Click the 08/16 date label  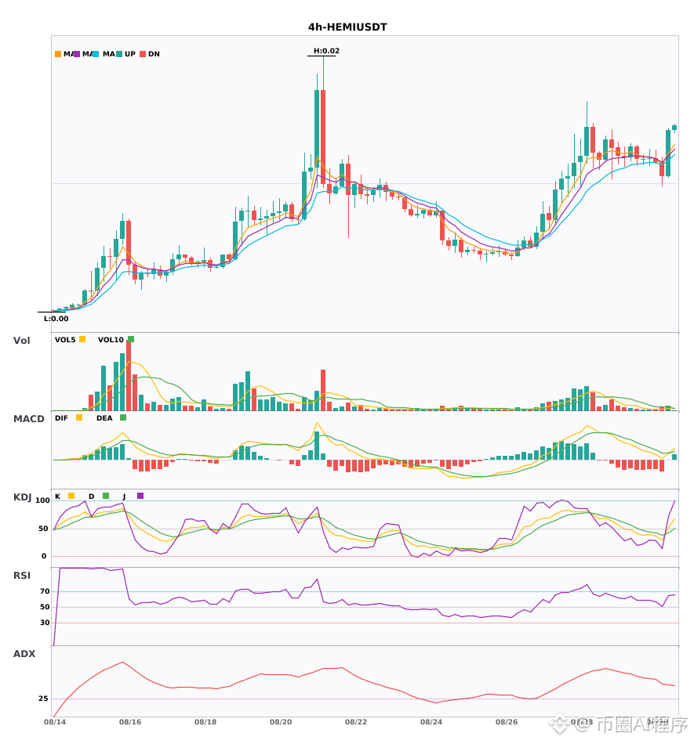130,722
